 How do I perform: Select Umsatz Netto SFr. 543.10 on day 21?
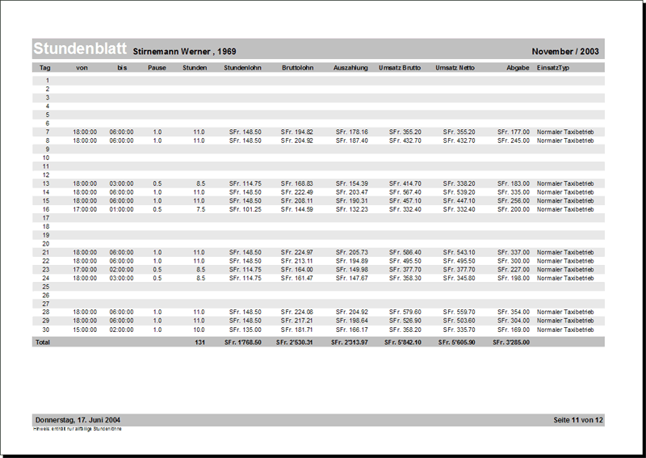pos(459,252)
